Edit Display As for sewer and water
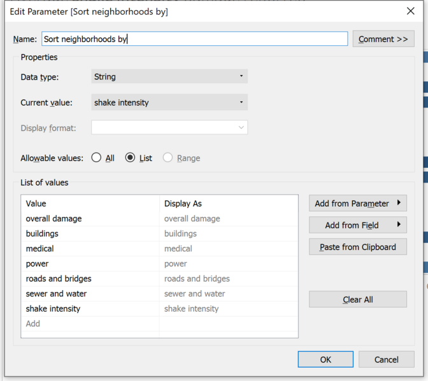The height and width of the screenshot is (381, 428). tap(229, 293)
